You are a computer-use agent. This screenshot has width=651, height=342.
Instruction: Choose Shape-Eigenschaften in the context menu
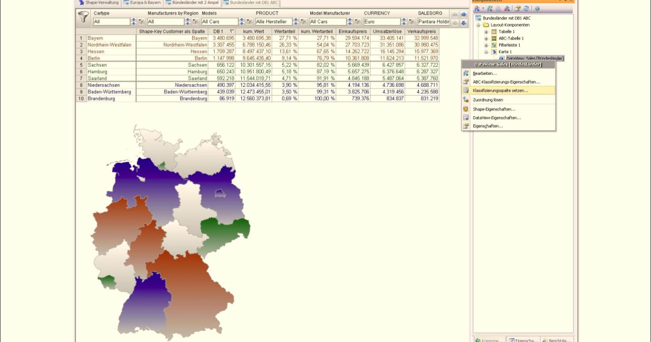494,109
